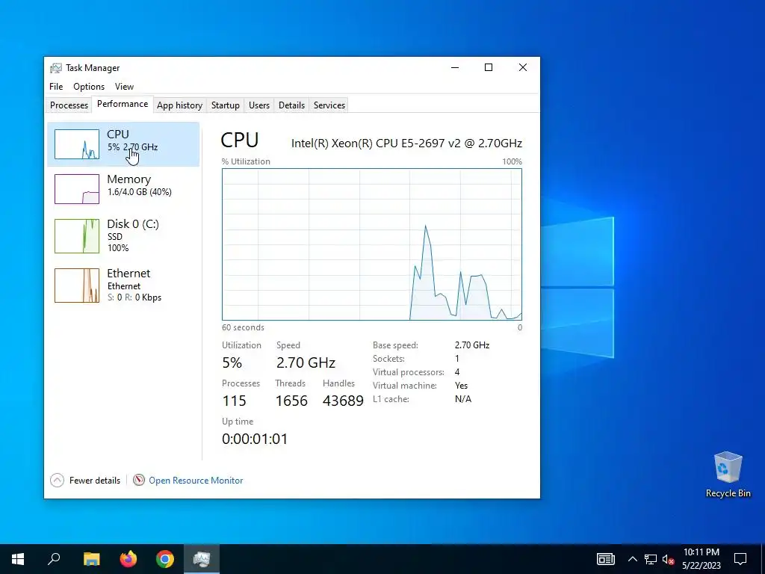Viewport: 765px width, 574px height.
Task: Open the Windows Start menu
Action: tap(18, 559)
